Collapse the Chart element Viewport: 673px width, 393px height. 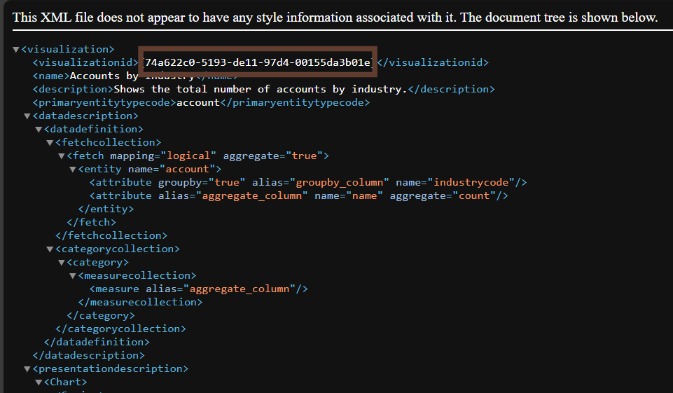[39, 382]
